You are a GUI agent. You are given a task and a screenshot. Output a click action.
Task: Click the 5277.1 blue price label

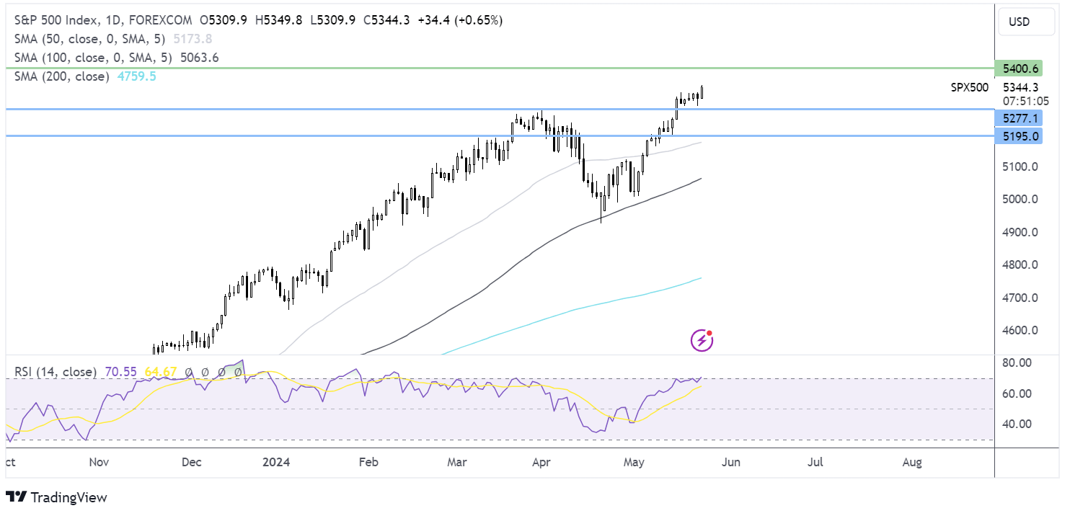(1018, 117)
